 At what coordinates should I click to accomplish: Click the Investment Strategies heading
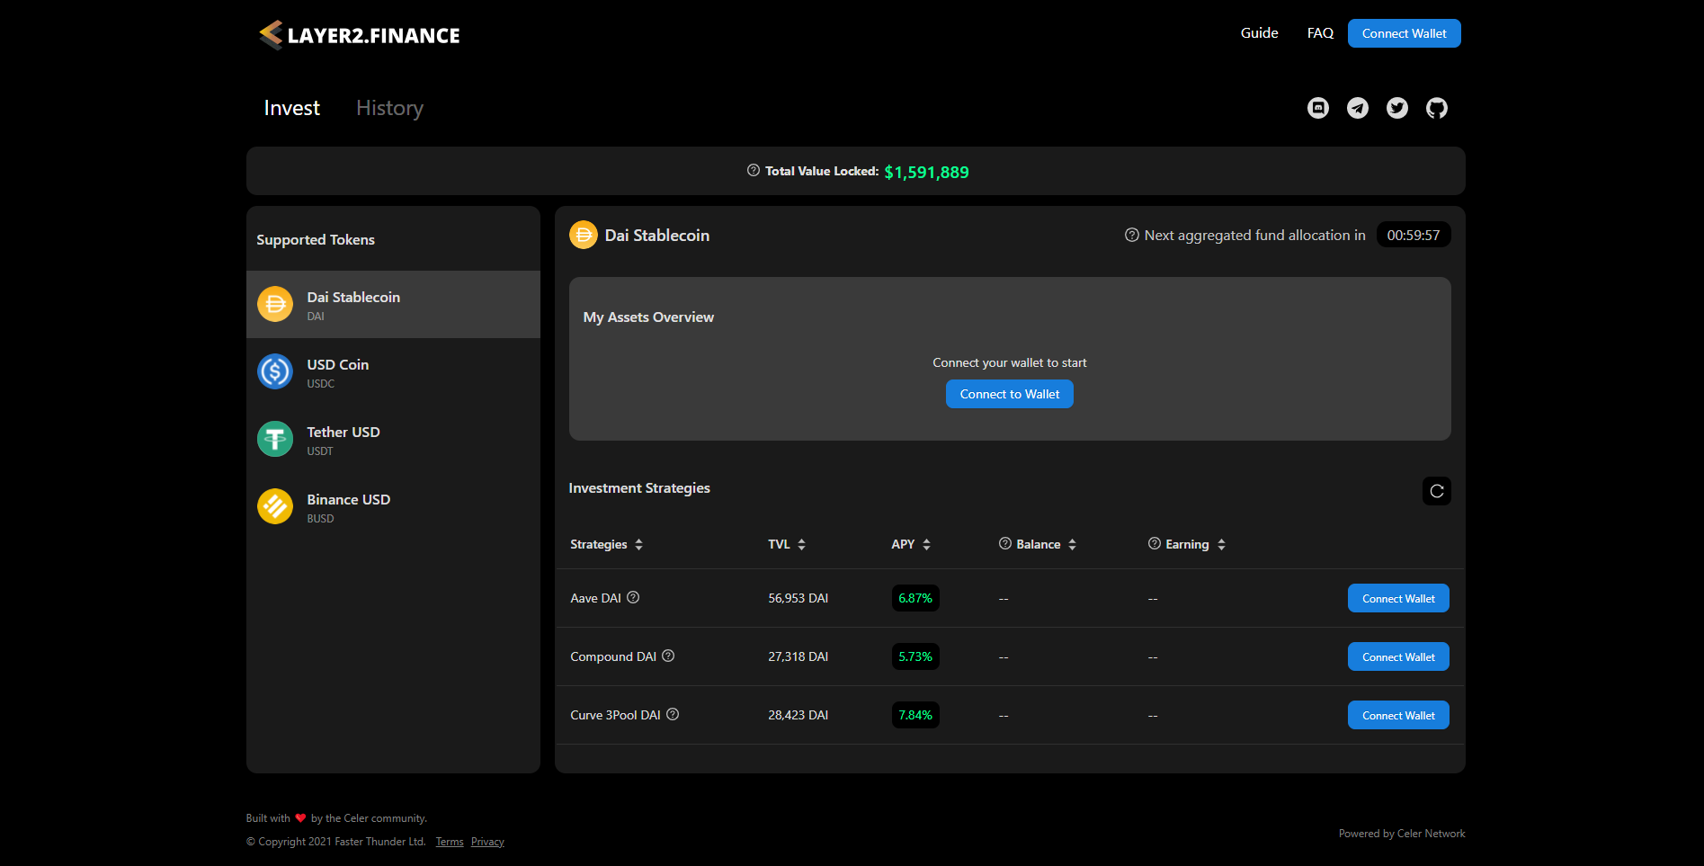639,488
